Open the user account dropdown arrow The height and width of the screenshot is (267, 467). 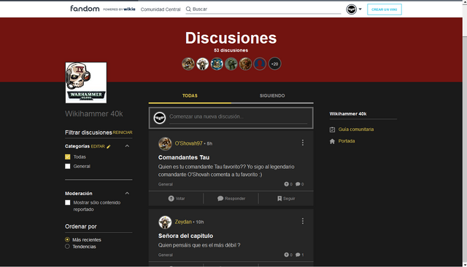360,9
